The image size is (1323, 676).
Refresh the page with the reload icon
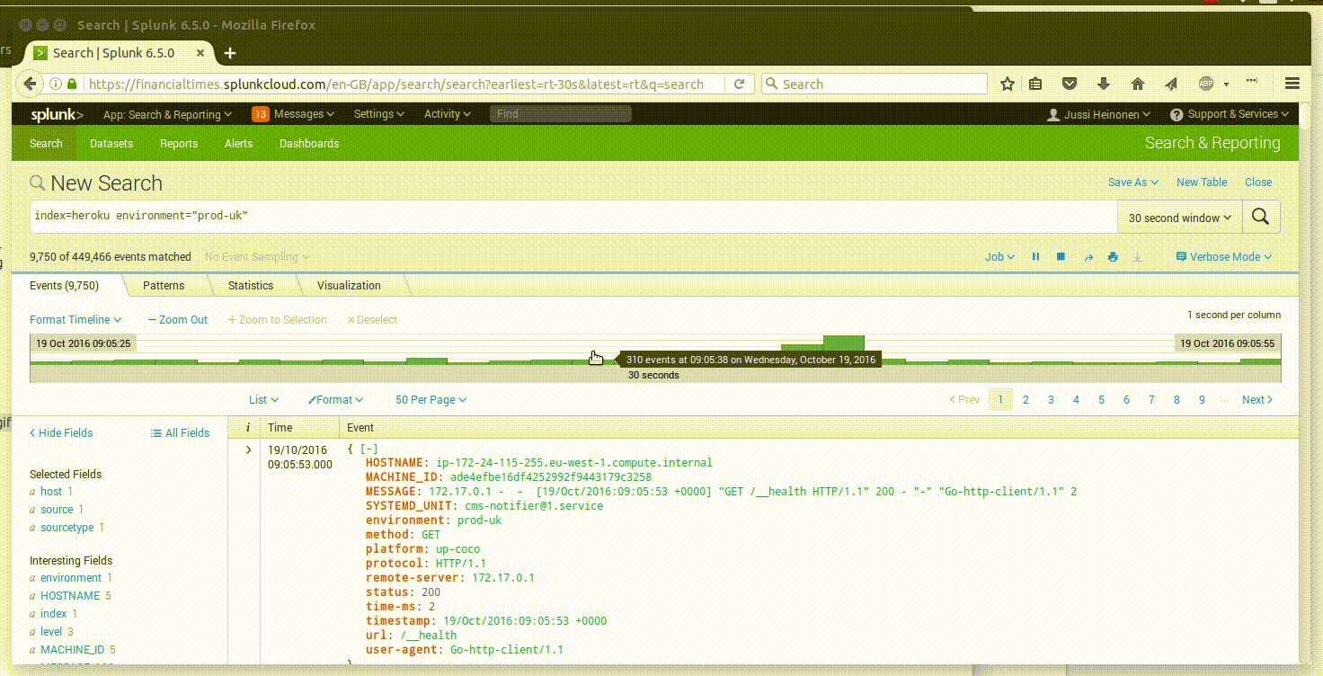click(x=740, y=84)
